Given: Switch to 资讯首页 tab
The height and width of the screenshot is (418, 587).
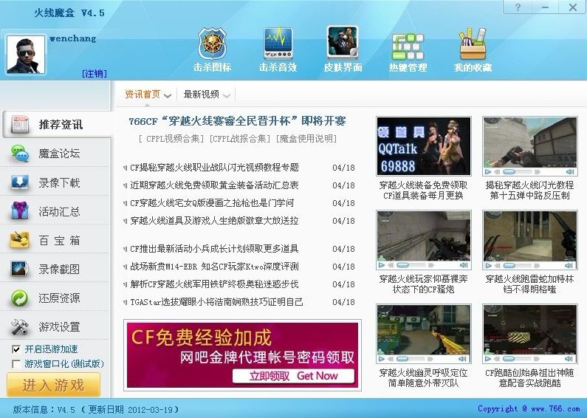Looking at the screenshot, I should [x=143, y=94].
